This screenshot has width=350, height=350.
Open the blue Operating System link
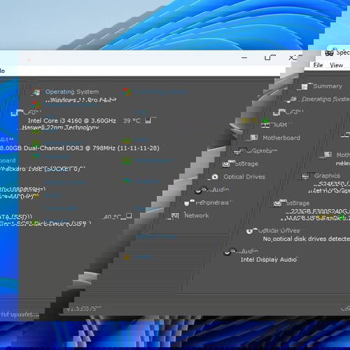[72, 92]
